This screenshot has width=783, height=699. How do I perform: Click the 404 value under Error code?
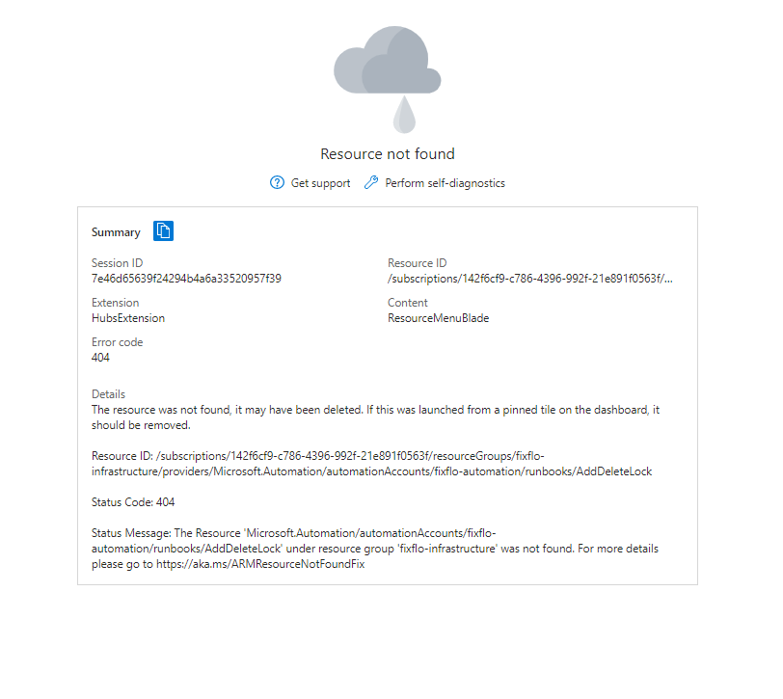tap(100, 358)
